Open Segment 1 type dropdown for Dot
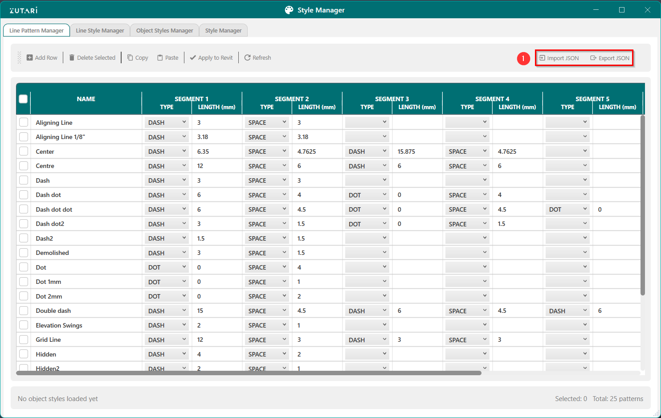The image size is (661, 418). [167, 267]
